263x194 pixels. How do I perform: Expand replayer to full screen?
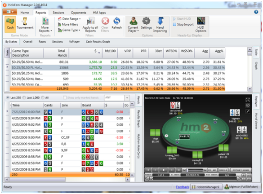[248, 100]
